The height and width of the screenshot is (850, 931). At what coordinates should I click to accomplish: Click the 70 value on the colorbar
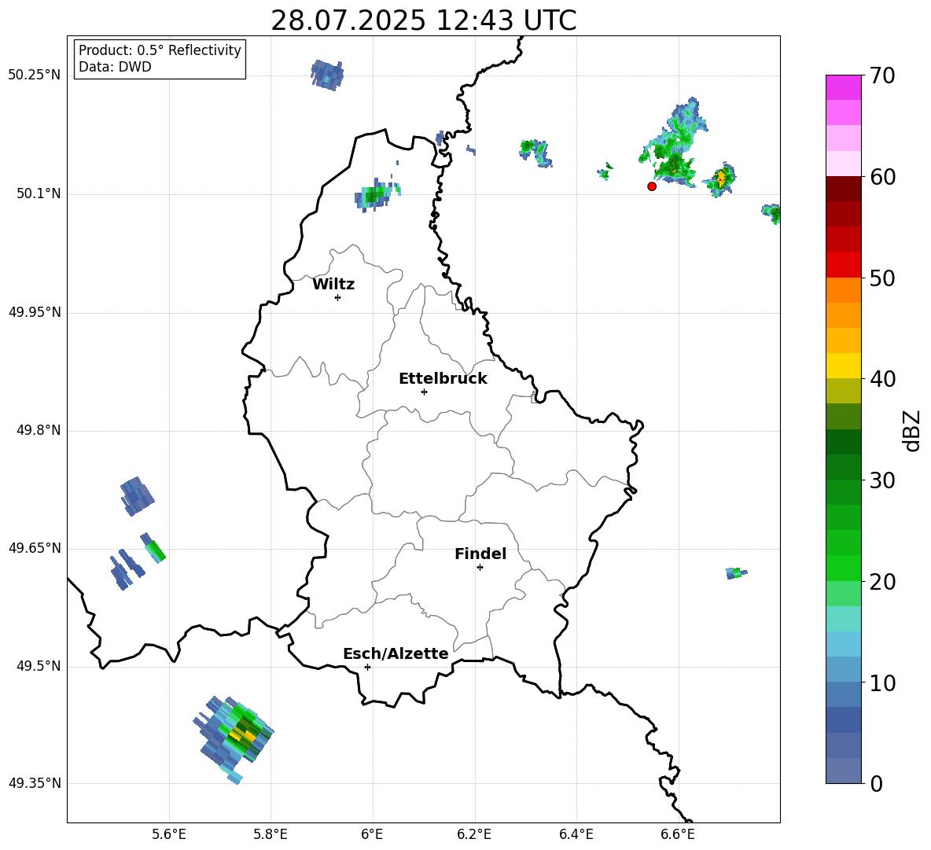coord(882,75)
